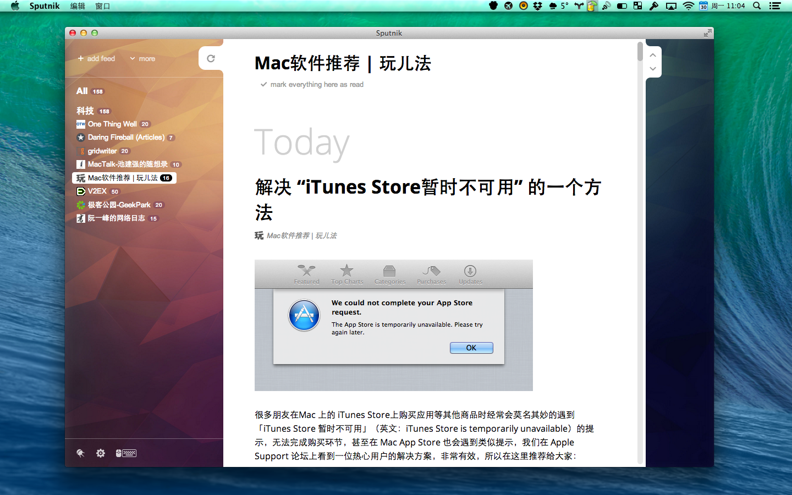Click mark everything here as read
Image resolution: width=792 pixels, height=495 pixels.
pos(312,85)
